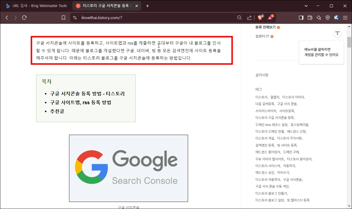The width and height of the screenshot is (352, 209).
Task: Reload the current page
Action: [24, 17]
